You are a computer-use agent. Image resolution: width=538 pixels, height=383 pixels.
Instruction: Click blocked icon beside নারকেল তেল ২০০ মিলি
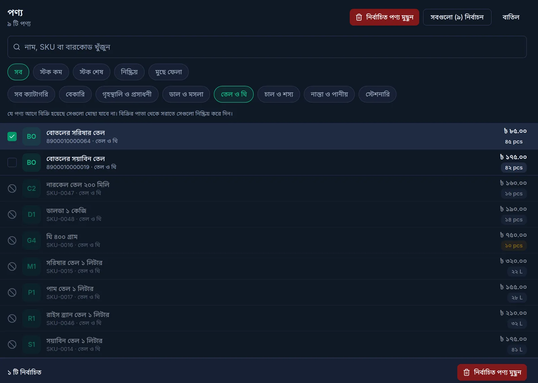[x=12, y=188]
